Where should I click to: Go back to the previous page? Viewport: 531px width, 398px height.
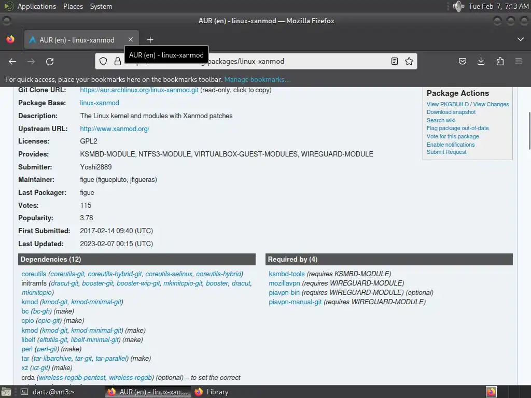[x=12, y=61]
